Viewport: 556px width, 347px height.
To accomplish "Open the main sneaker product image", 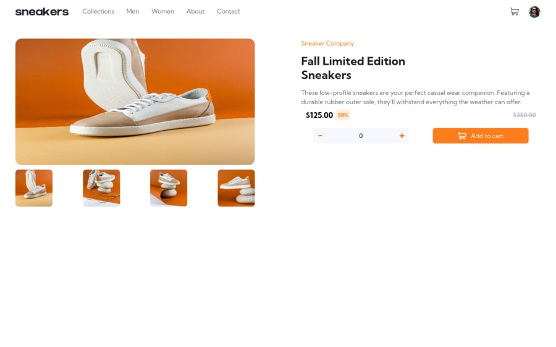I will click(x=135, y=102).
